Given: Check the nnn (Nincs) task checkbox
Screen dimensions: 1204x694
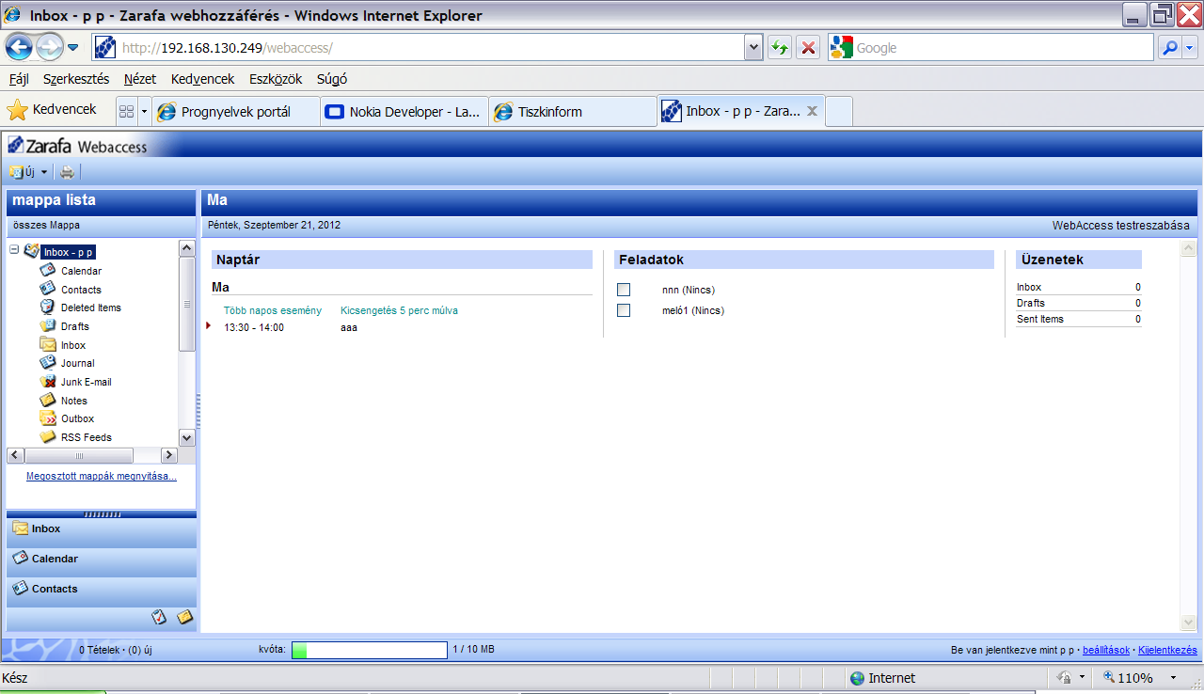Looking at the screenshot, I should 624,290.
